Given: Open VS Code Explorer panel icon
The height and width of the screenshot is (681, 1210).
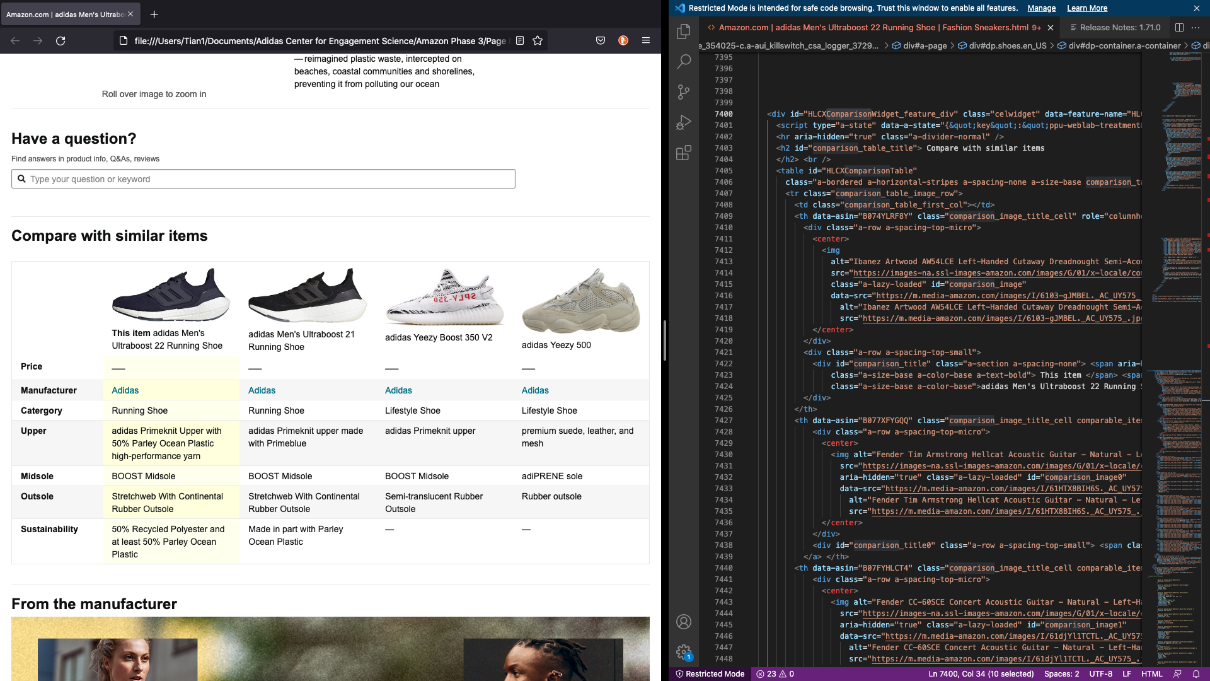Looking at the screenshot, I should pyautogui.click(x=684, y=31).
